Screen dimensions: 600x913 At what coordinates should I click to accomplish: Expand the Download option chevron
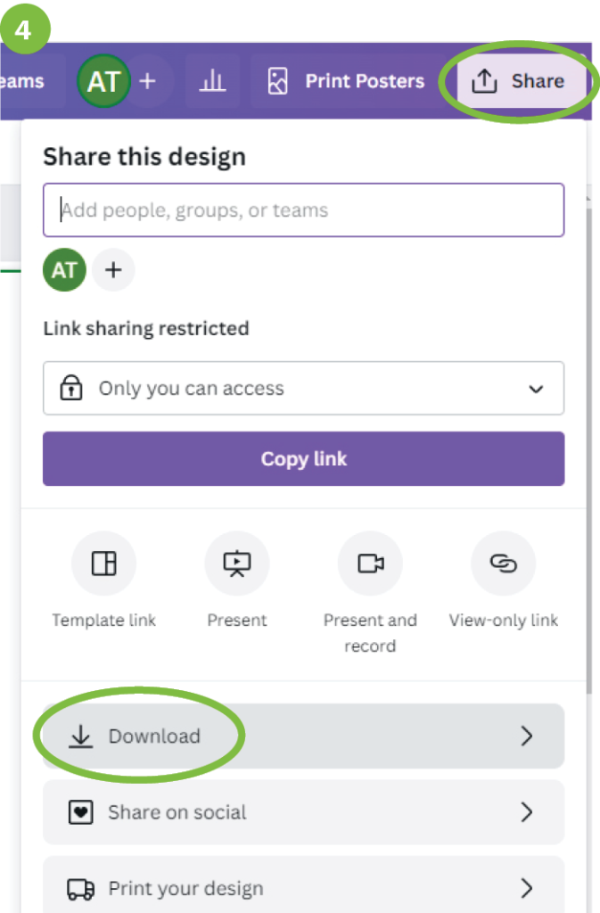pyautogui.click(x=527, y=736)
